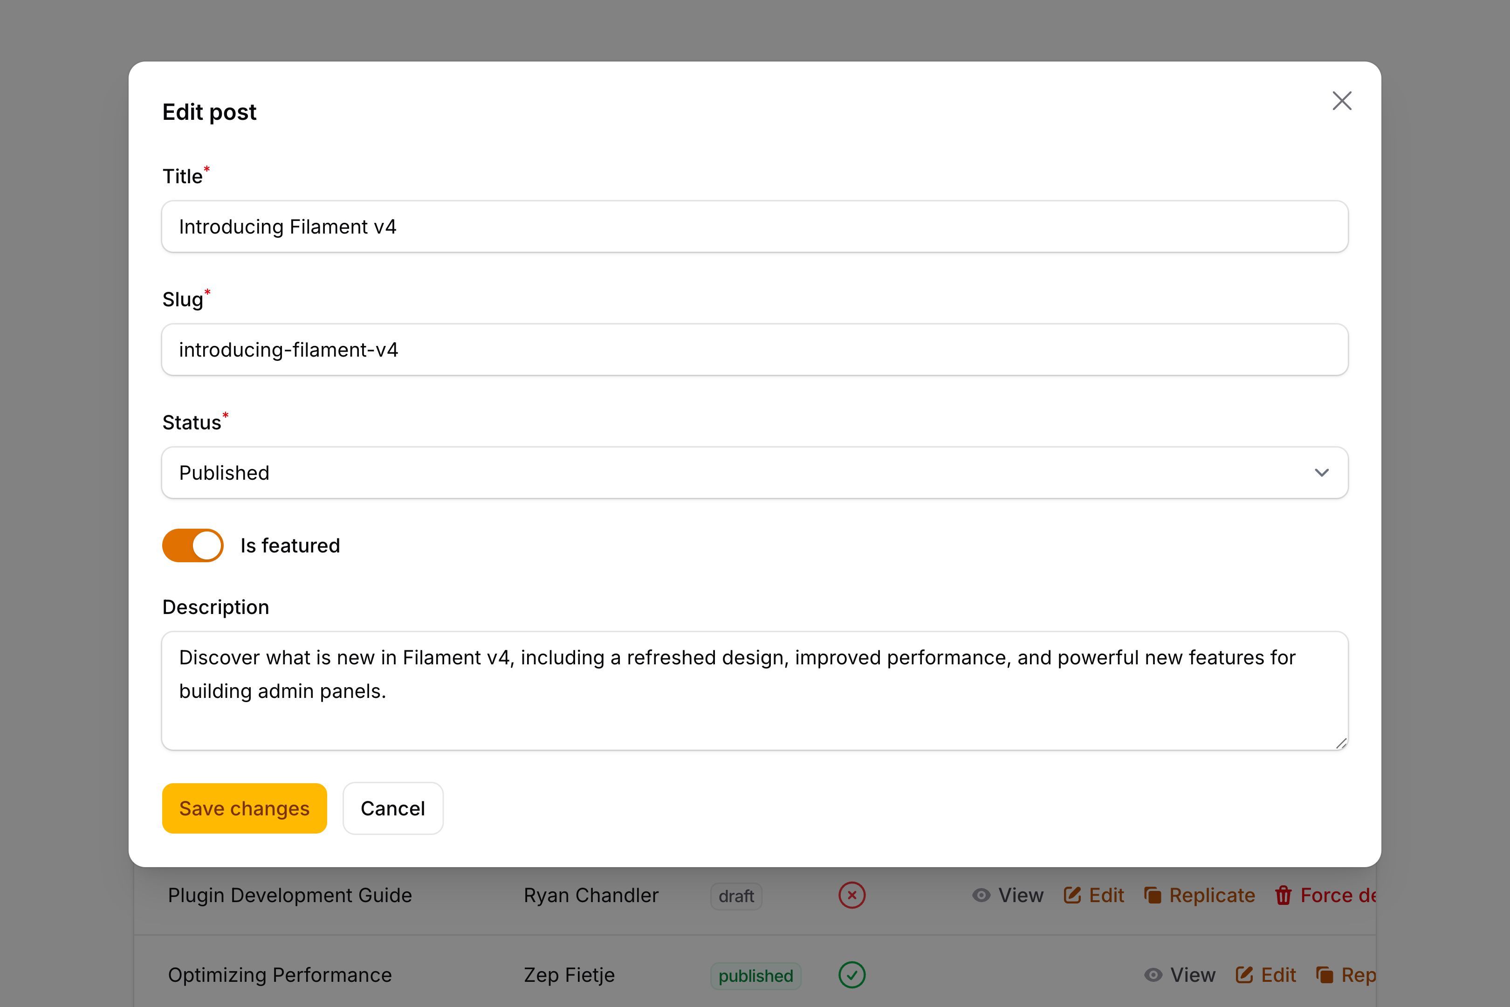Image resolution: width=1510 pixels, height=1007 pixels.
Task: Open the Status dropdown
Action: tap(755, 473)
